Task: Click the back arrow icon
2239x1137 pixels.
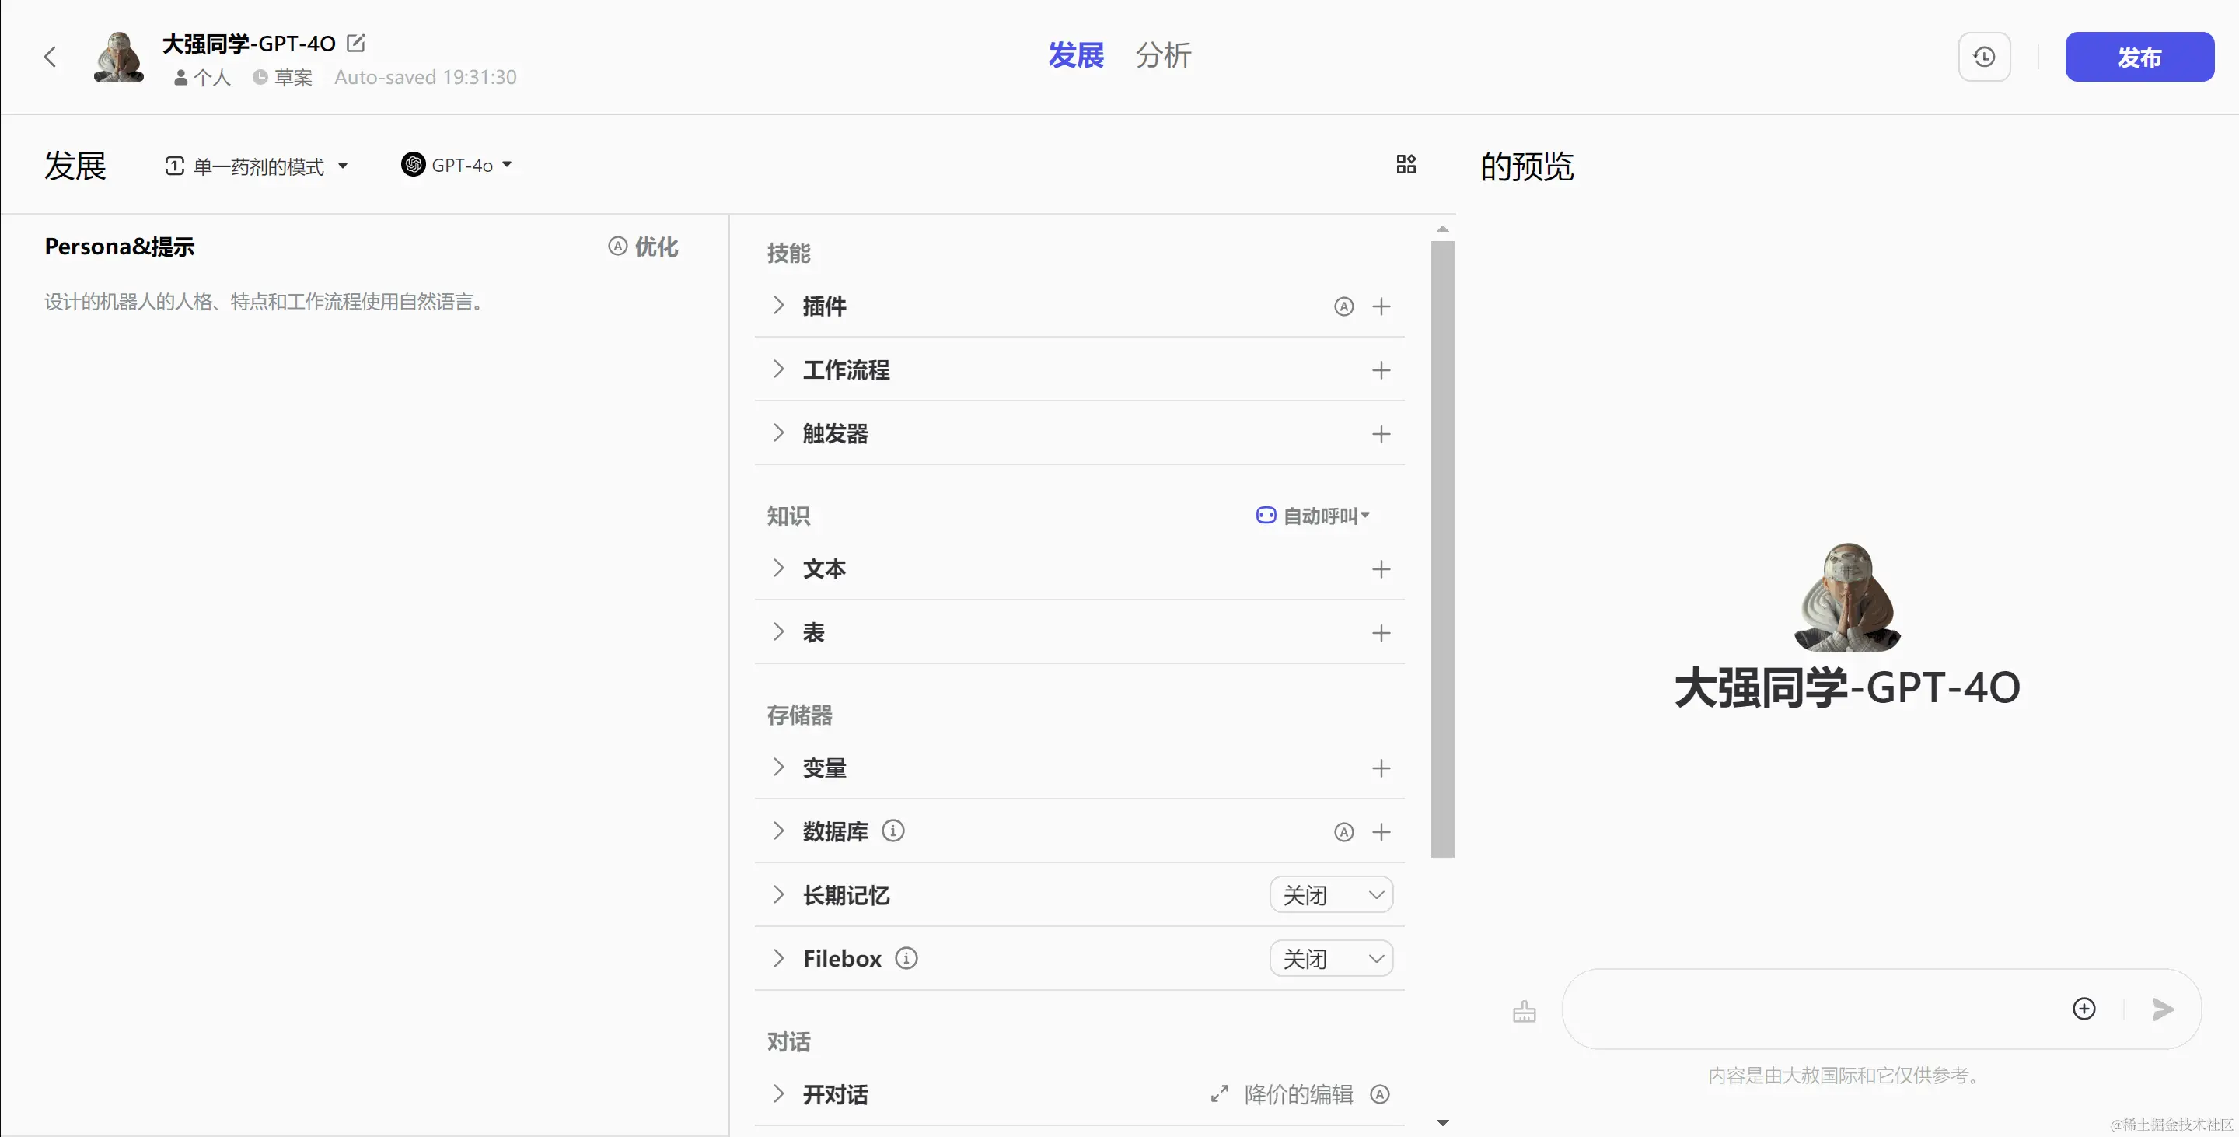Action: pos(51,58)
